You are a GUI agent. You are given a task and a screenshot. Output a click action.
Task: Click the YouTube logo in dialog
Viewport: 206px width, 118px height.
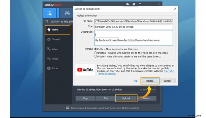click(x=85, y=70)
